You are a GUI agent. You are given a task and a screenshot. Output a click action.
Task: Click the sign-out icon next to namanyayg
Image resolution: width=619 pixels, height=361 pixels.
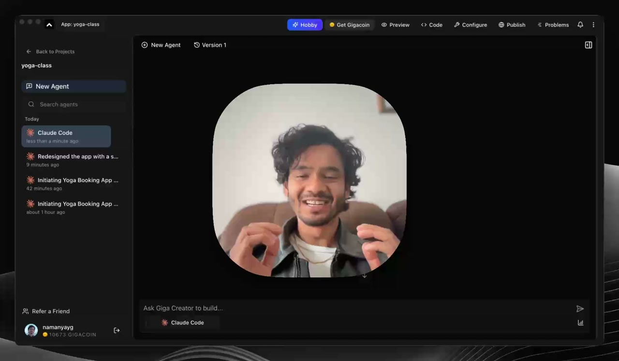[117, 330]
